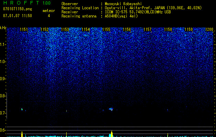Click the 1154 time marker
Screen dimensions: 216x137
pos(86,29)
